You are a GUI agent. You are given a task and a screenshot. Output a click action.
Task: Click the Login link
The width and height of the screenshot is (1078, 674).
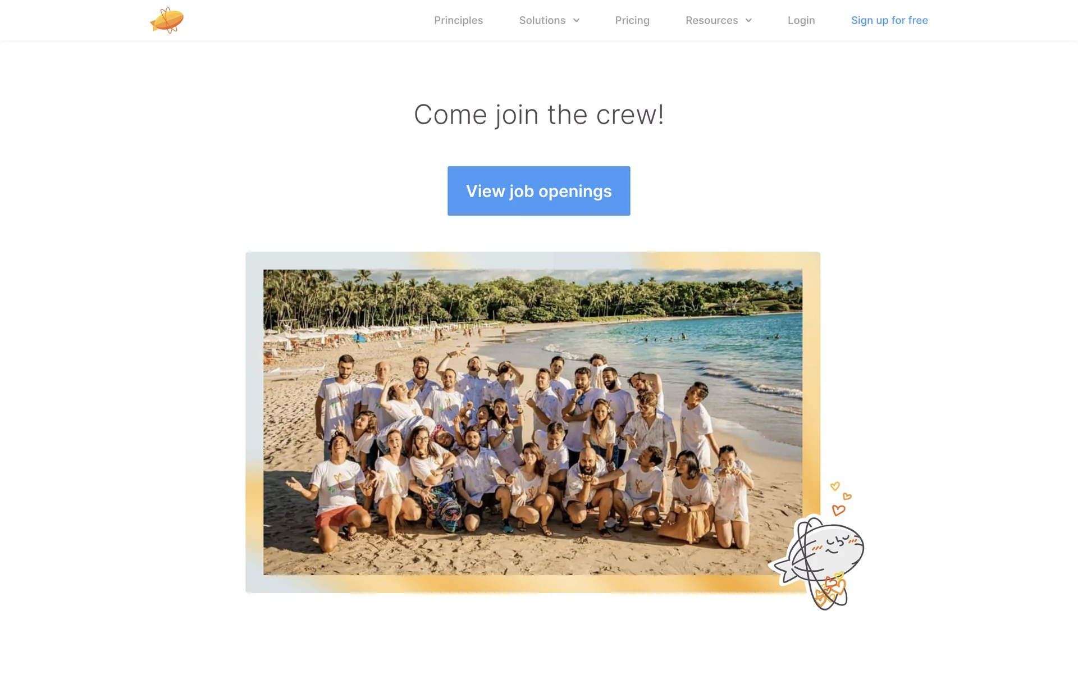coord(801,20)
